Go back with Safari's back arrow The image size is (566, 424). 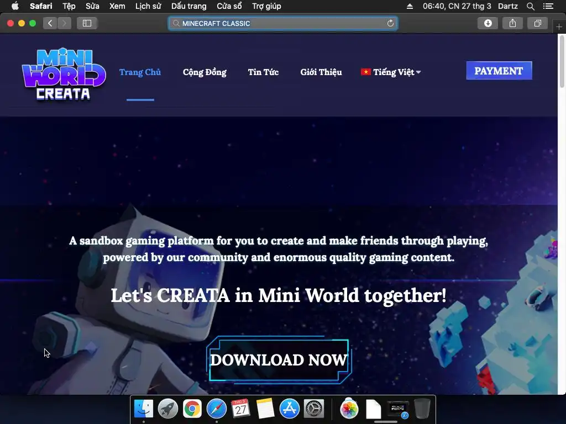coord(50,23)
